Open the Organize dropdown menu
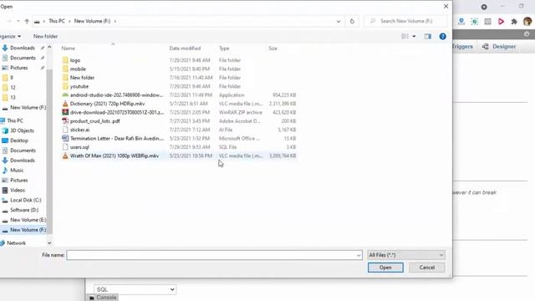This screenshot has height=301, width=535. coord(10,36)
